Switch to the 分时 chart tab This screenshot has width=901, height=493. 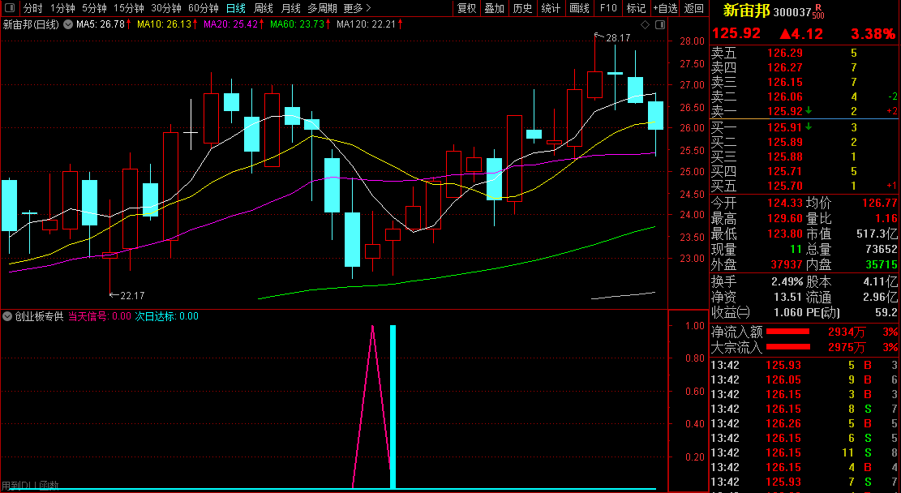(32, 8)
